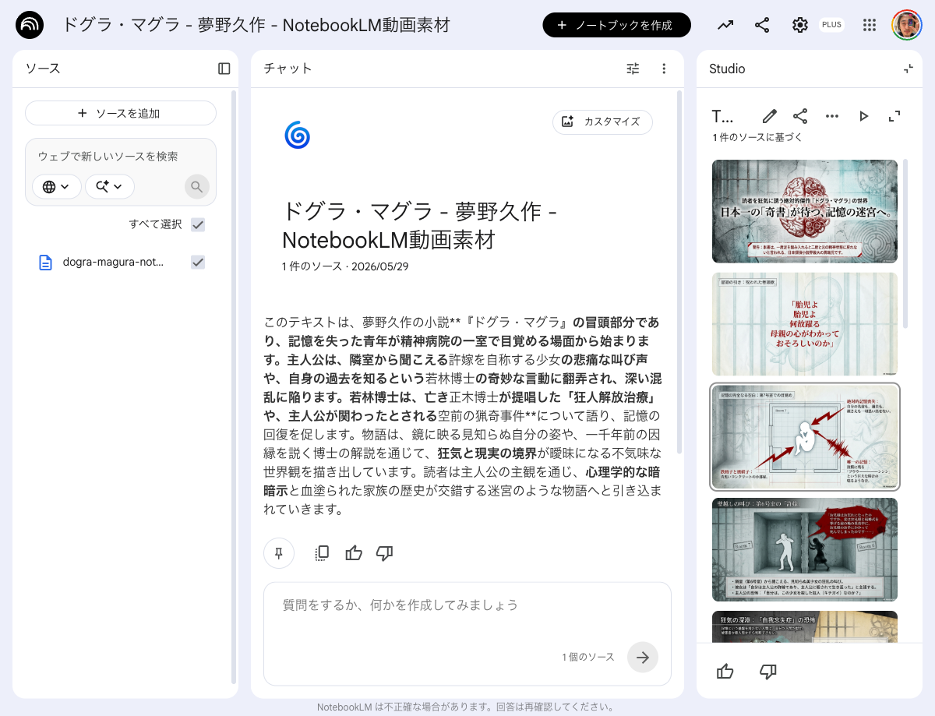Click the chat panel scrollbar
This screenshot has width=935, height=716.
point(678,273)
